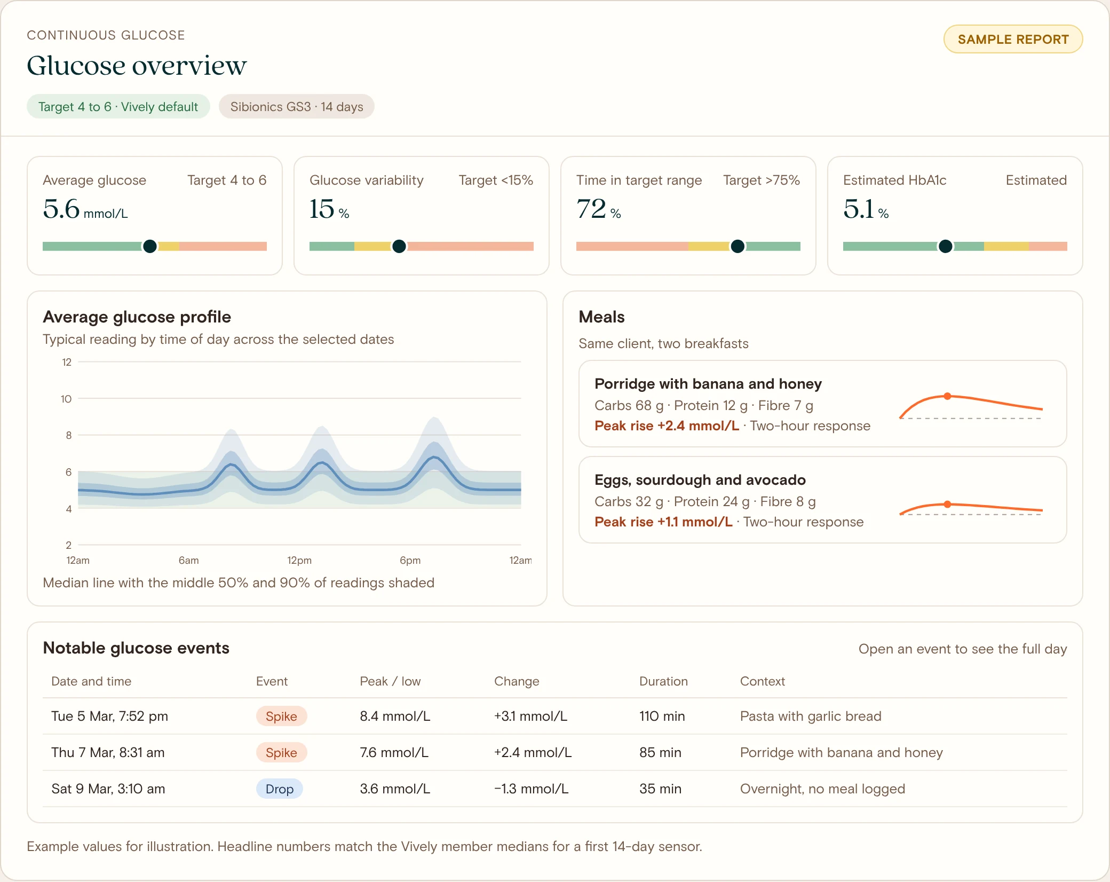Viewport: 1110px width, 882px height.
Task: Click the 8.4 mmol/L peak value
Action: pos(395,716)
